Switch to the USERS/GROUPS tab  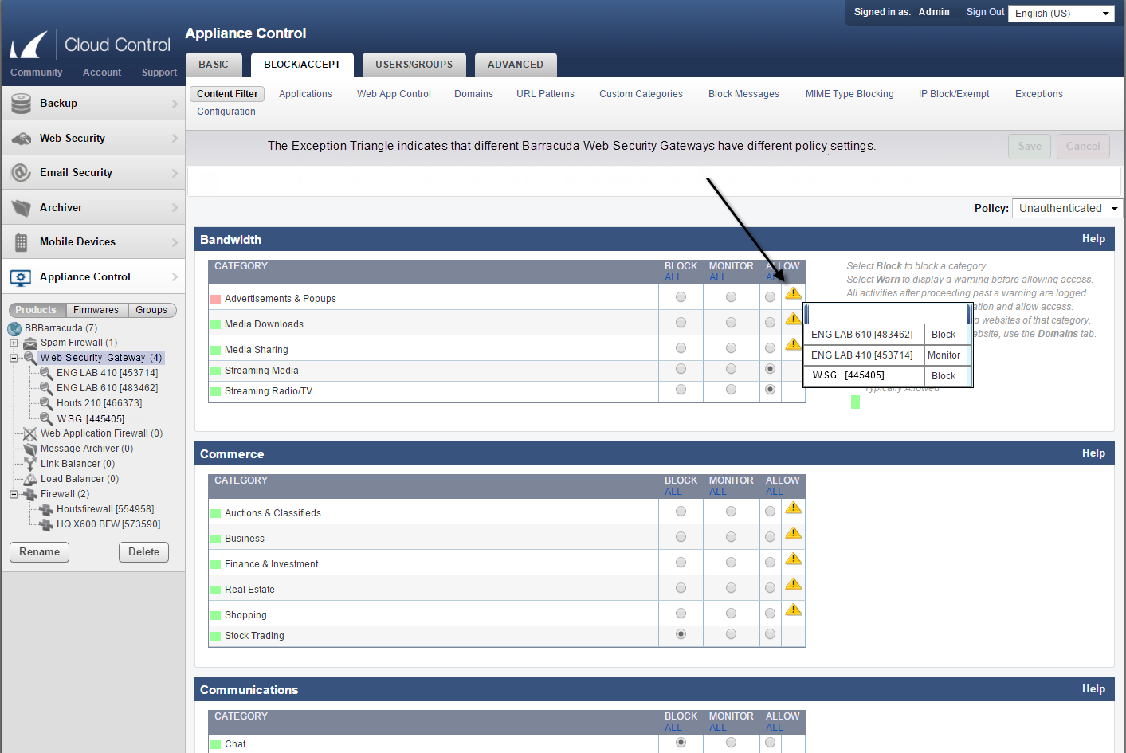coord(414,65)
